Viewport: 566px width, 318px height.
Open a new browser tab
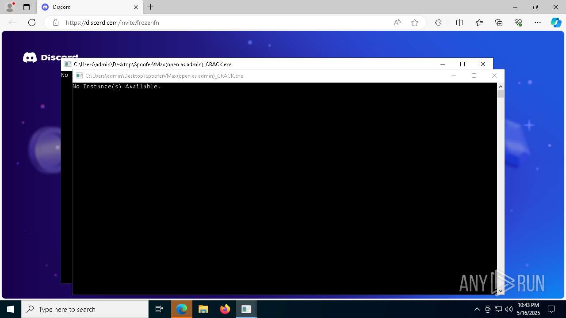tap(151, 7)
